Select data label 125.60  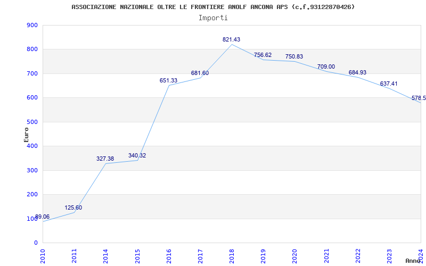(x=73, y=207)
